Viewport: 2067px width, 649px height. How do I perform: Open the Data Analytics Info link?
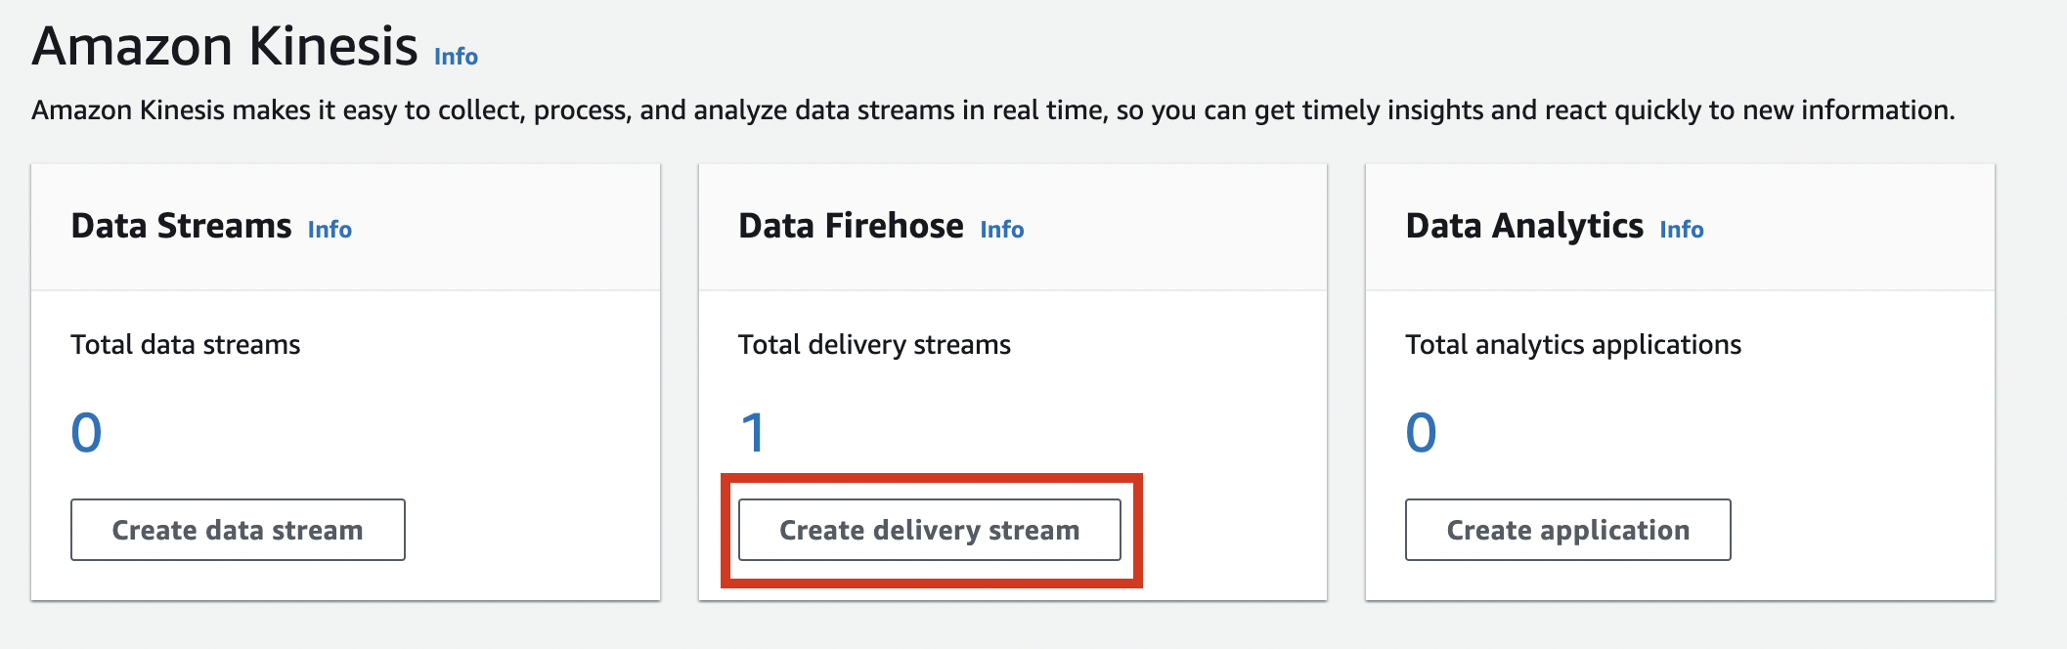point(1682,230)
